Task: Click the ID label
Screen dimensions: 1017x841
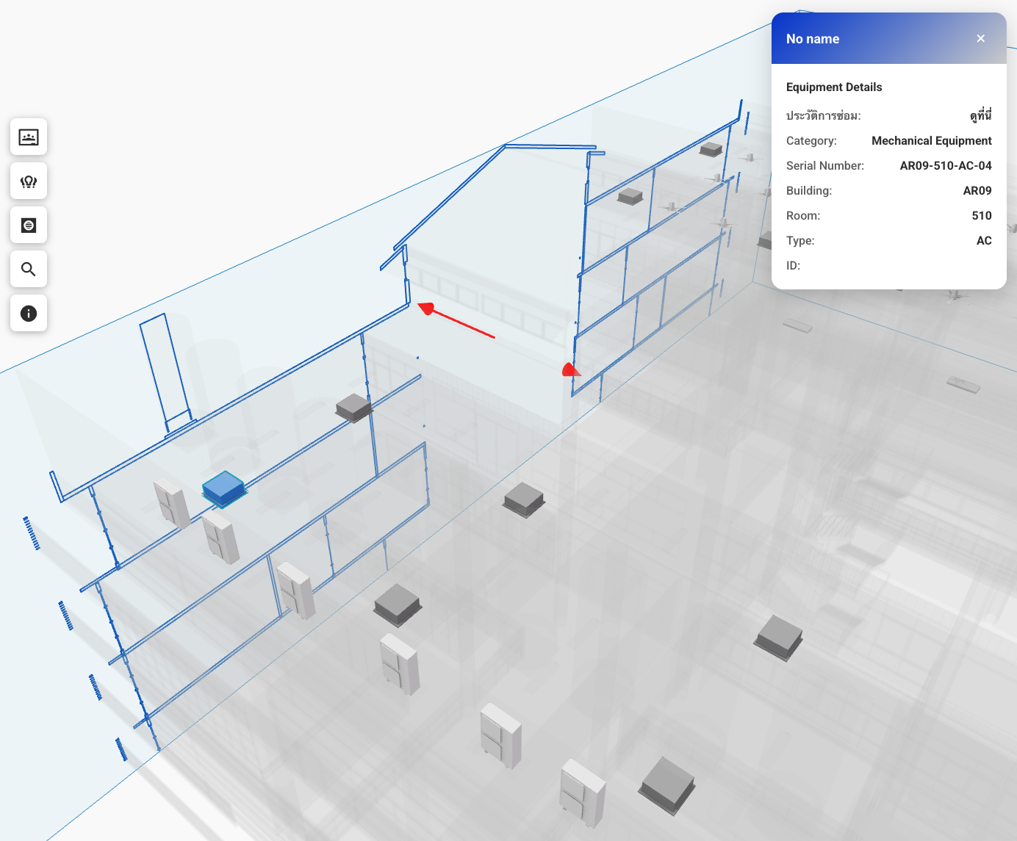Action: coord(793,265)
